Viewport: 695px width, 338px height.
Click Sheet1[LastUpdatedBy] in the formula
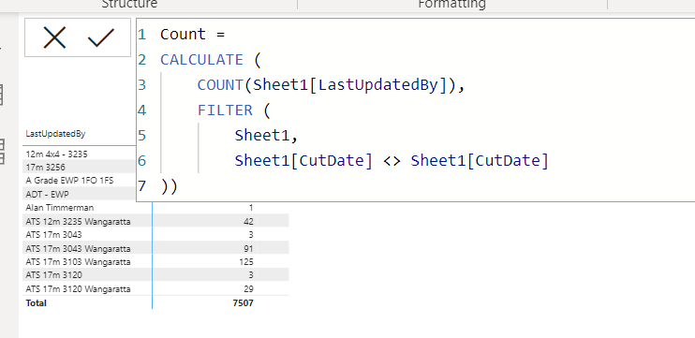(349, 84)
